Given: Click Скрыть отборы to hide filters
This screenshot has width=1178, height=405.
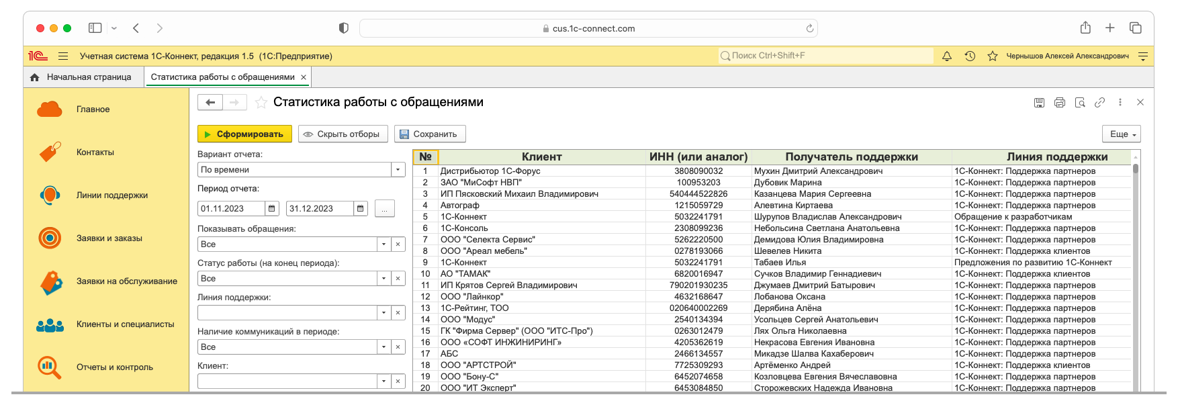Looking at the screenshot, I should coord(343,134).
